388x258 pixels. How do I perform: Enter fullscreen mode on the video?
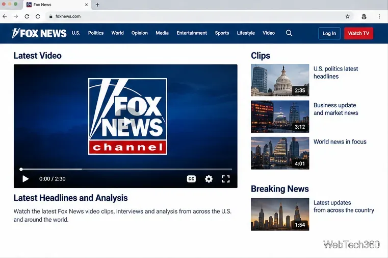[x=225, y=179]
